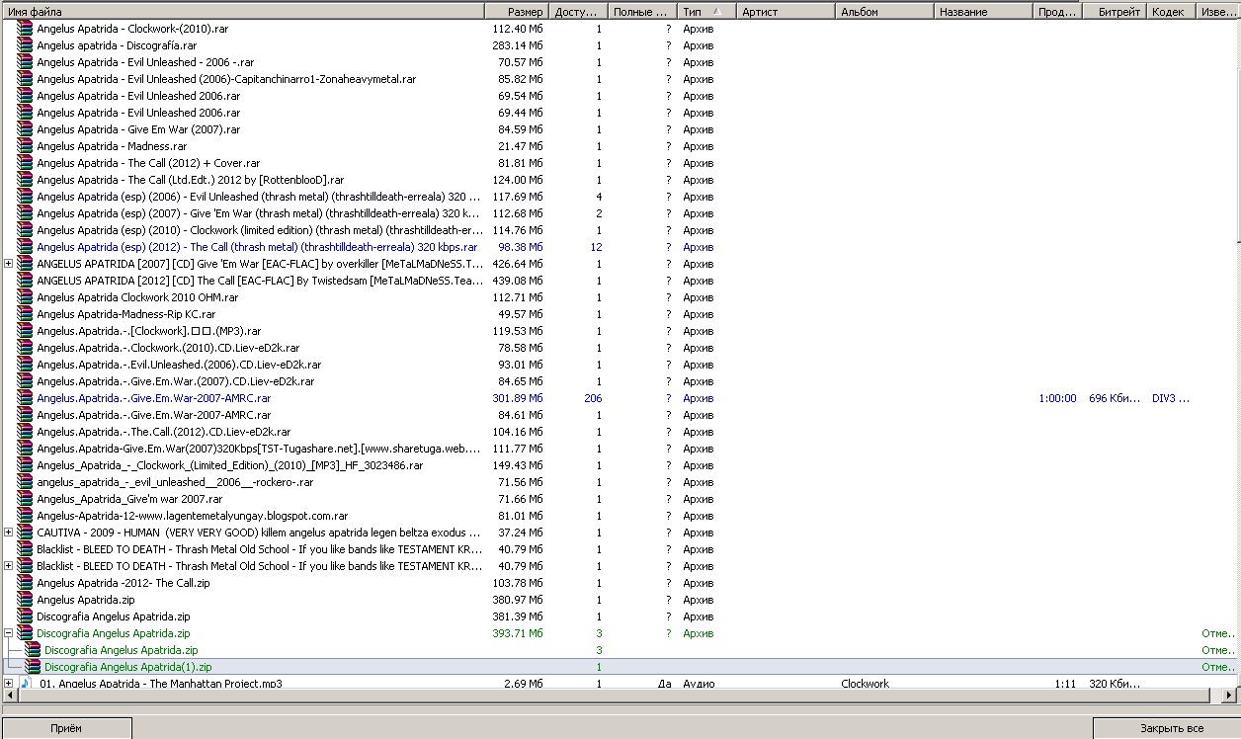Click archive icon of Clockwork 2010 OHM.rar
Viewport: 1241px width, 739px height.
click(x=25, y=297)
